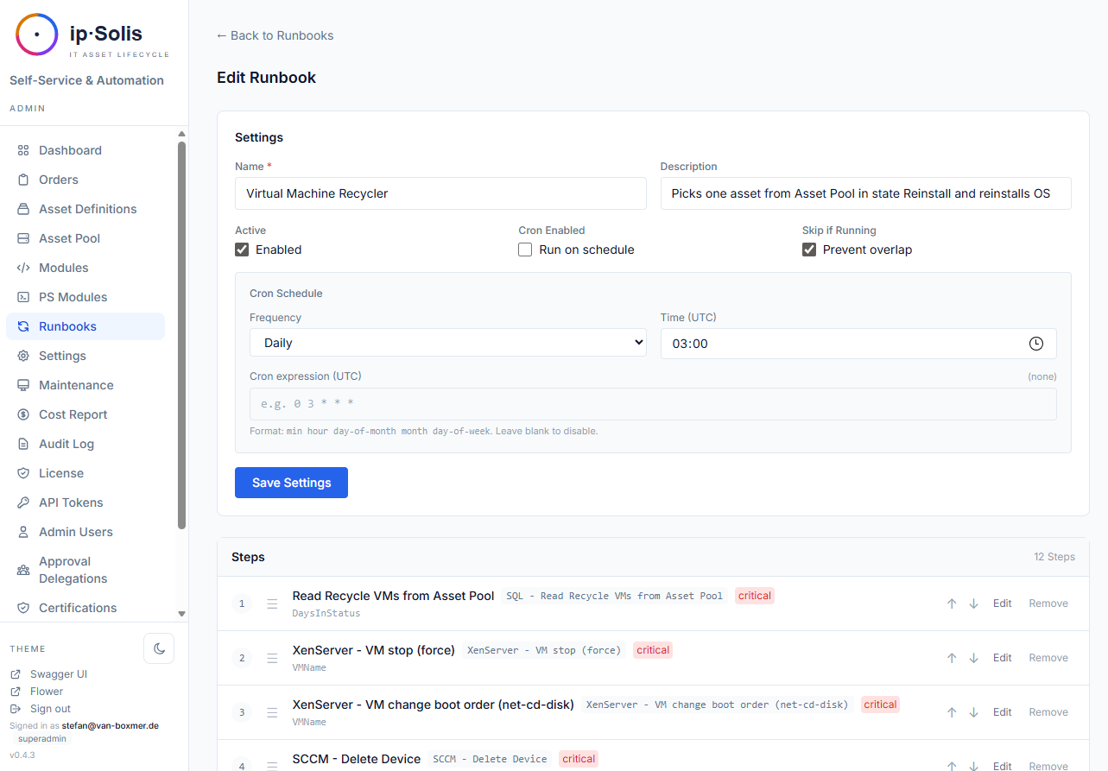Uncheck the Prevent overlap checkbox
1108x771 pixels.
(x=809, y=250)
